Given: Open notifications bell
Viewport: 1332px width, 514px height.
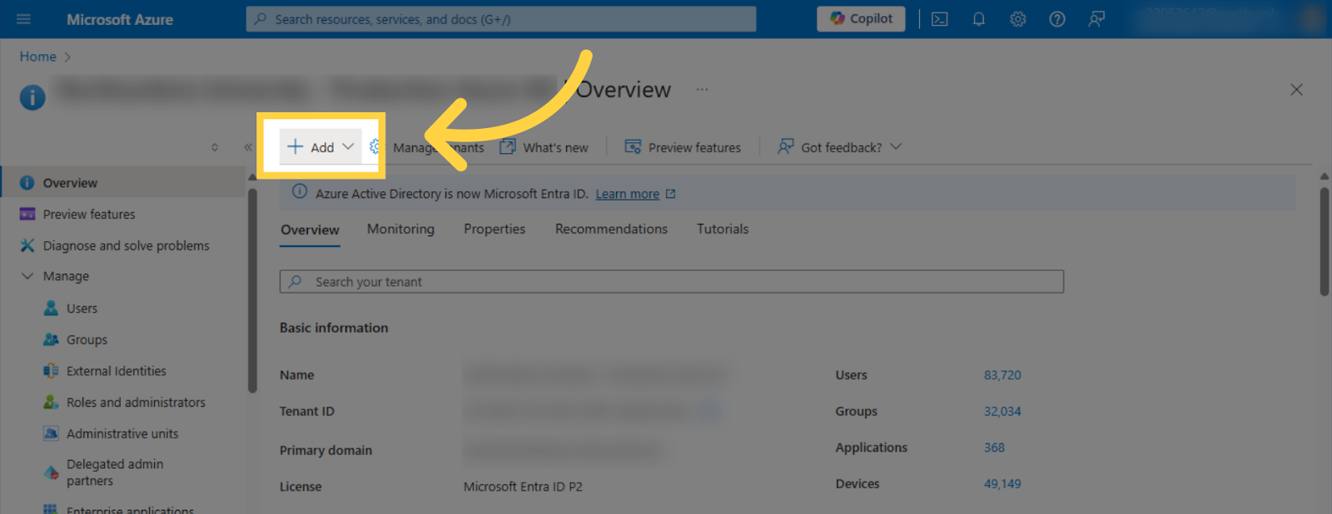Looking at the screenshot, I should pos(979,19).
